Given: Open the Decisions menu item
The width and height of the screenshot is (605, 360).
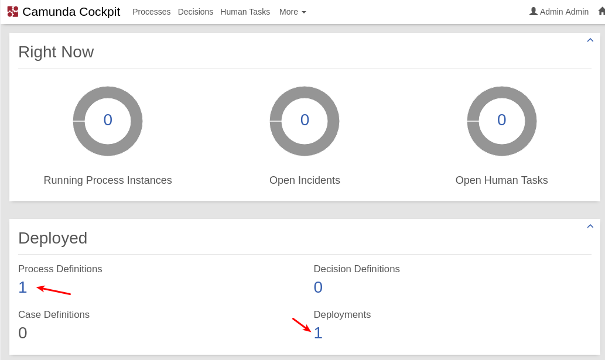Looking at the screenshot, I should click(x=195, y=12).
